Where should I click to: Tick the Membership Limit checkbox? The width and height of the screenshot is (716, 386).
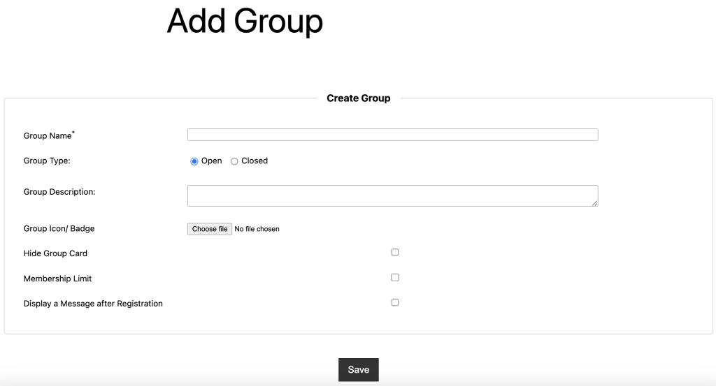coord(395,278)
